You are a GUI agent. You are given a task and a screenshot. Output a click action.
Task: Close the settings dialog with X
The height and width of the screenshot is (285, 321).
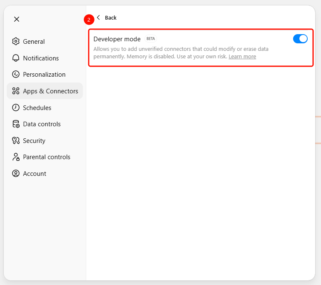tap(17, 19)
